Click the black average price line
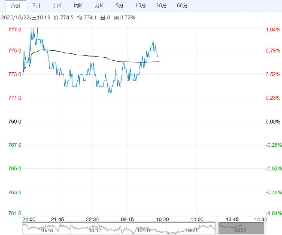This screenshot has width=282, height=235. (86, 56)
